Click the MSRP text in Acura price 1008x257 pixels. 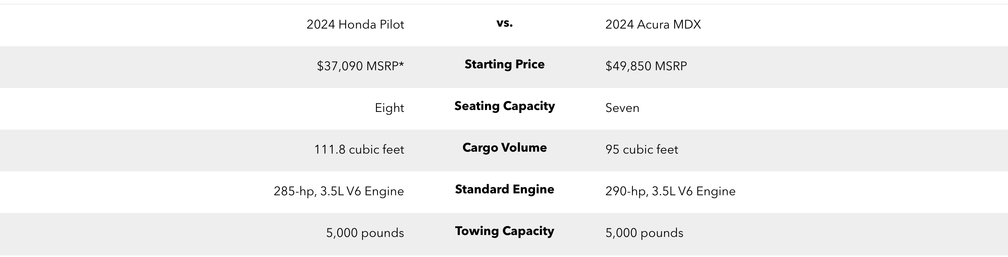pos(670,66)
